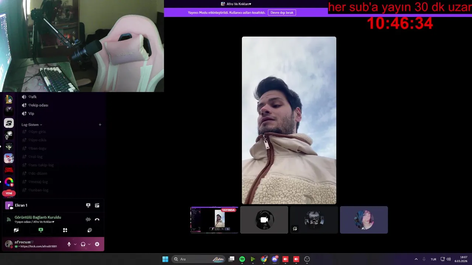Screen dimensions: 472x265
Task: Open the soundboard icon
Action: pyautogui.click(x=90, y=230)
